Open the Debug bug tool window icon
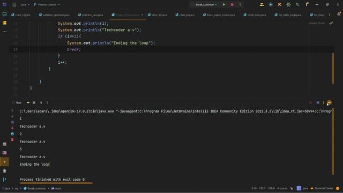Screen dimensions: 343x193 coord(4,171)
